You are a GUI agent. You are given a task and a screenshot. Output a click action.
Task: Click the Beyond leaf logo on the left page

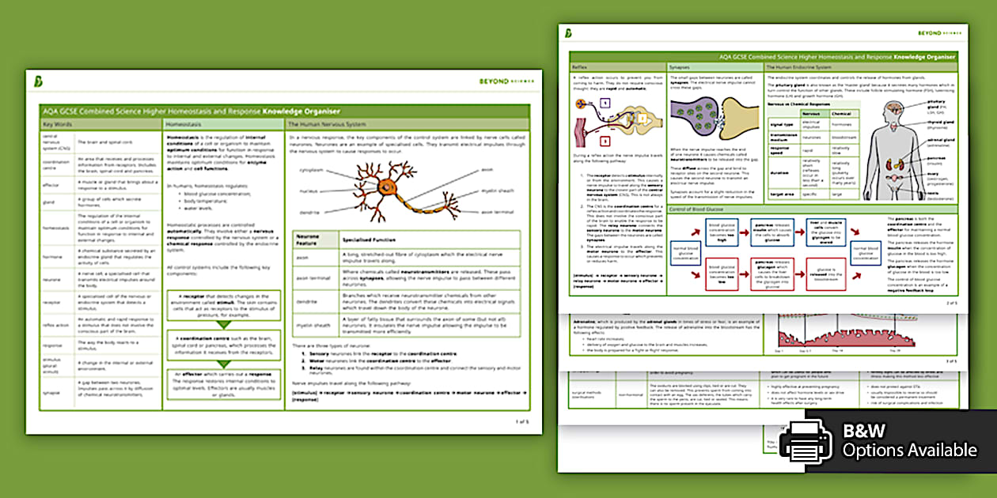40,81
